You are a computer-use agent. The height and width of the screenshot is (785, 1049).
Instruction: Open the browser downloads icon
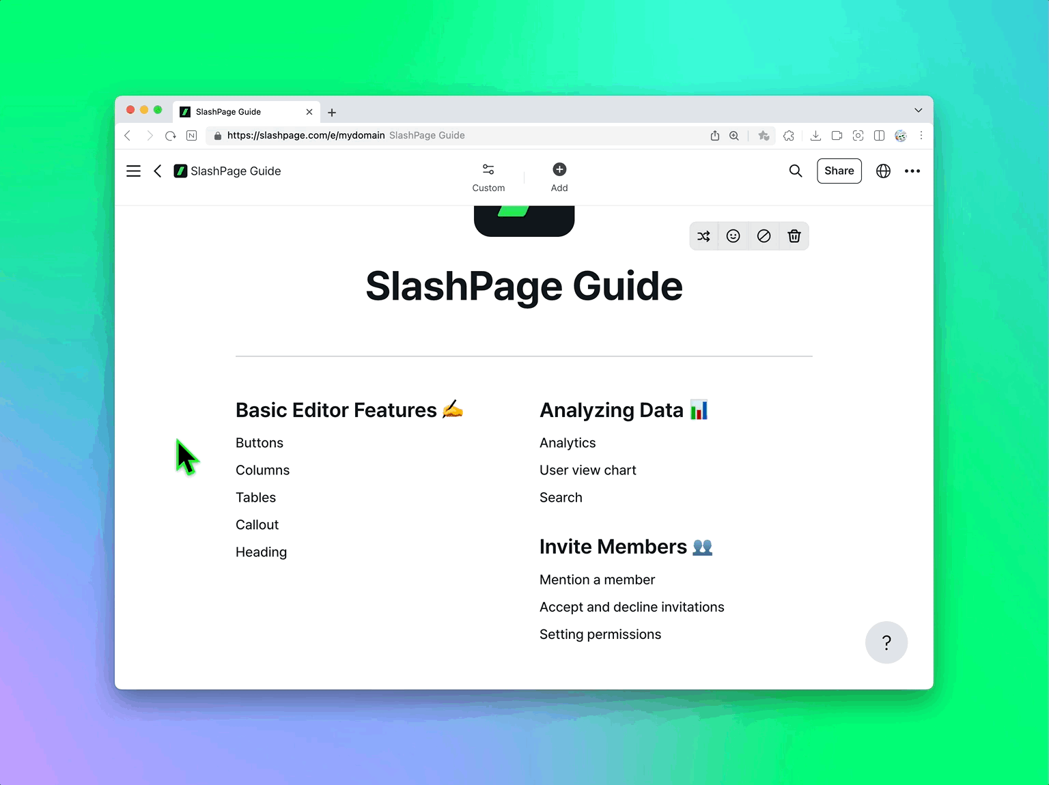coord(815,136)
